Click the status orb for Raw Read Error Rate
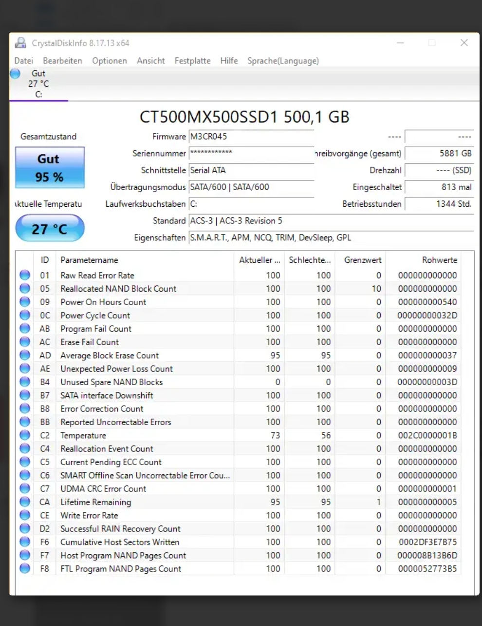The image size is (482, 626). click(x=25, y=275)
